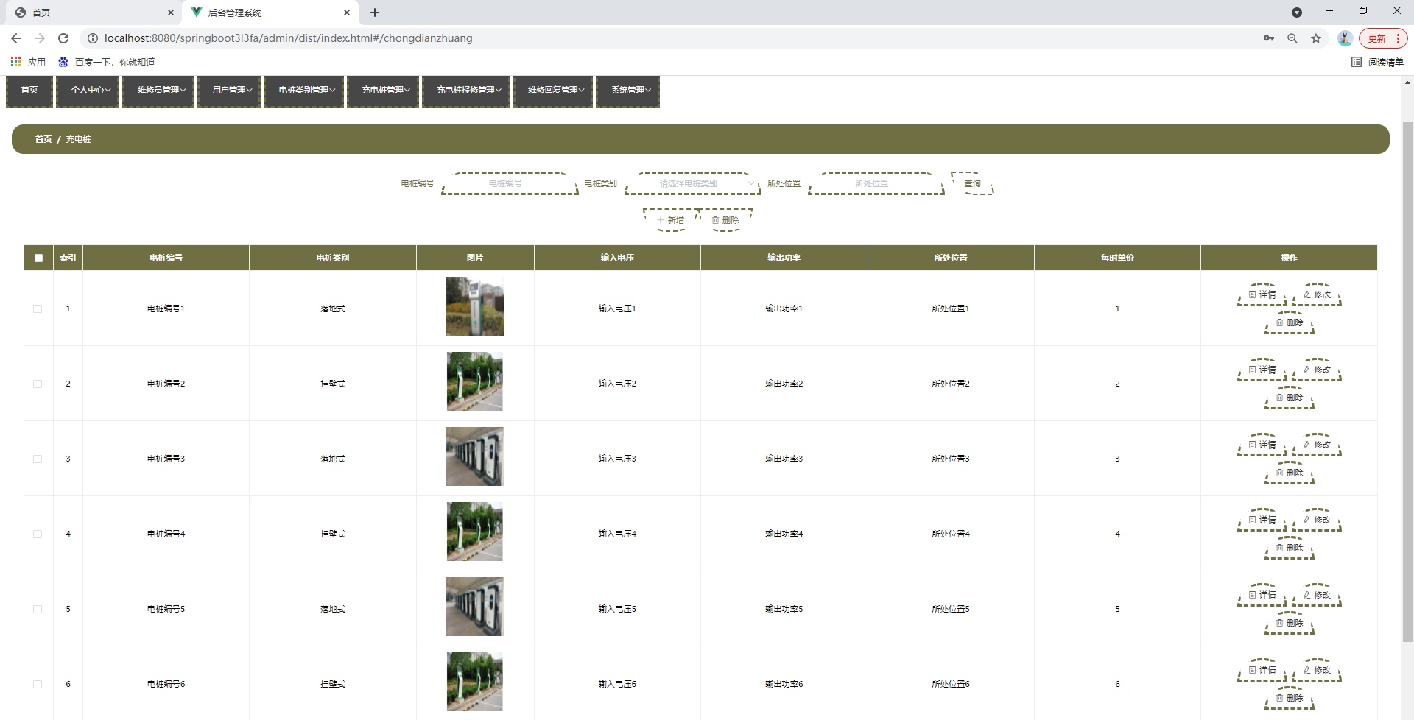The width and height of the screenshot is (1414, 720).
Task: Expand the 充电桩管理 menu
Action: coord(383,91)
